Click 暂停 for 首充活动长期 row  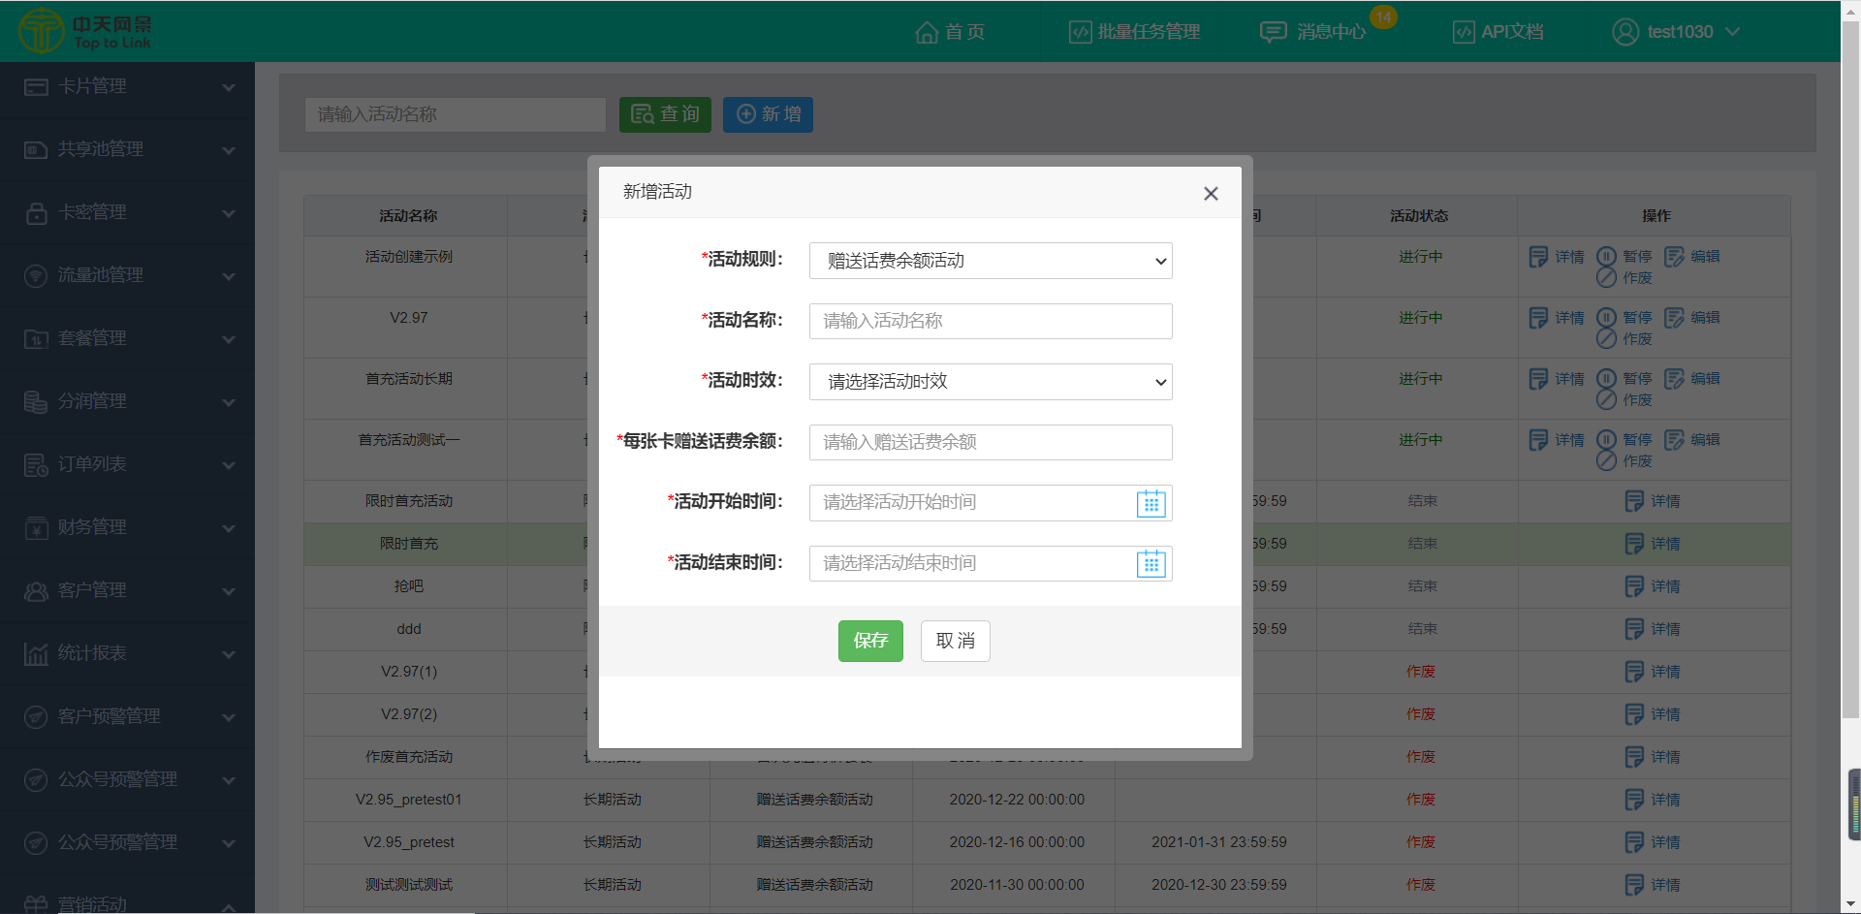click(x=1624, y=379)
